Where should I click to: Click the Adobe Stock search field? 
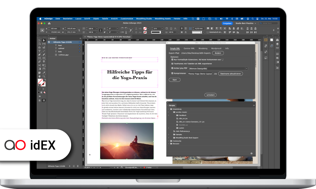tap(269, 23)
